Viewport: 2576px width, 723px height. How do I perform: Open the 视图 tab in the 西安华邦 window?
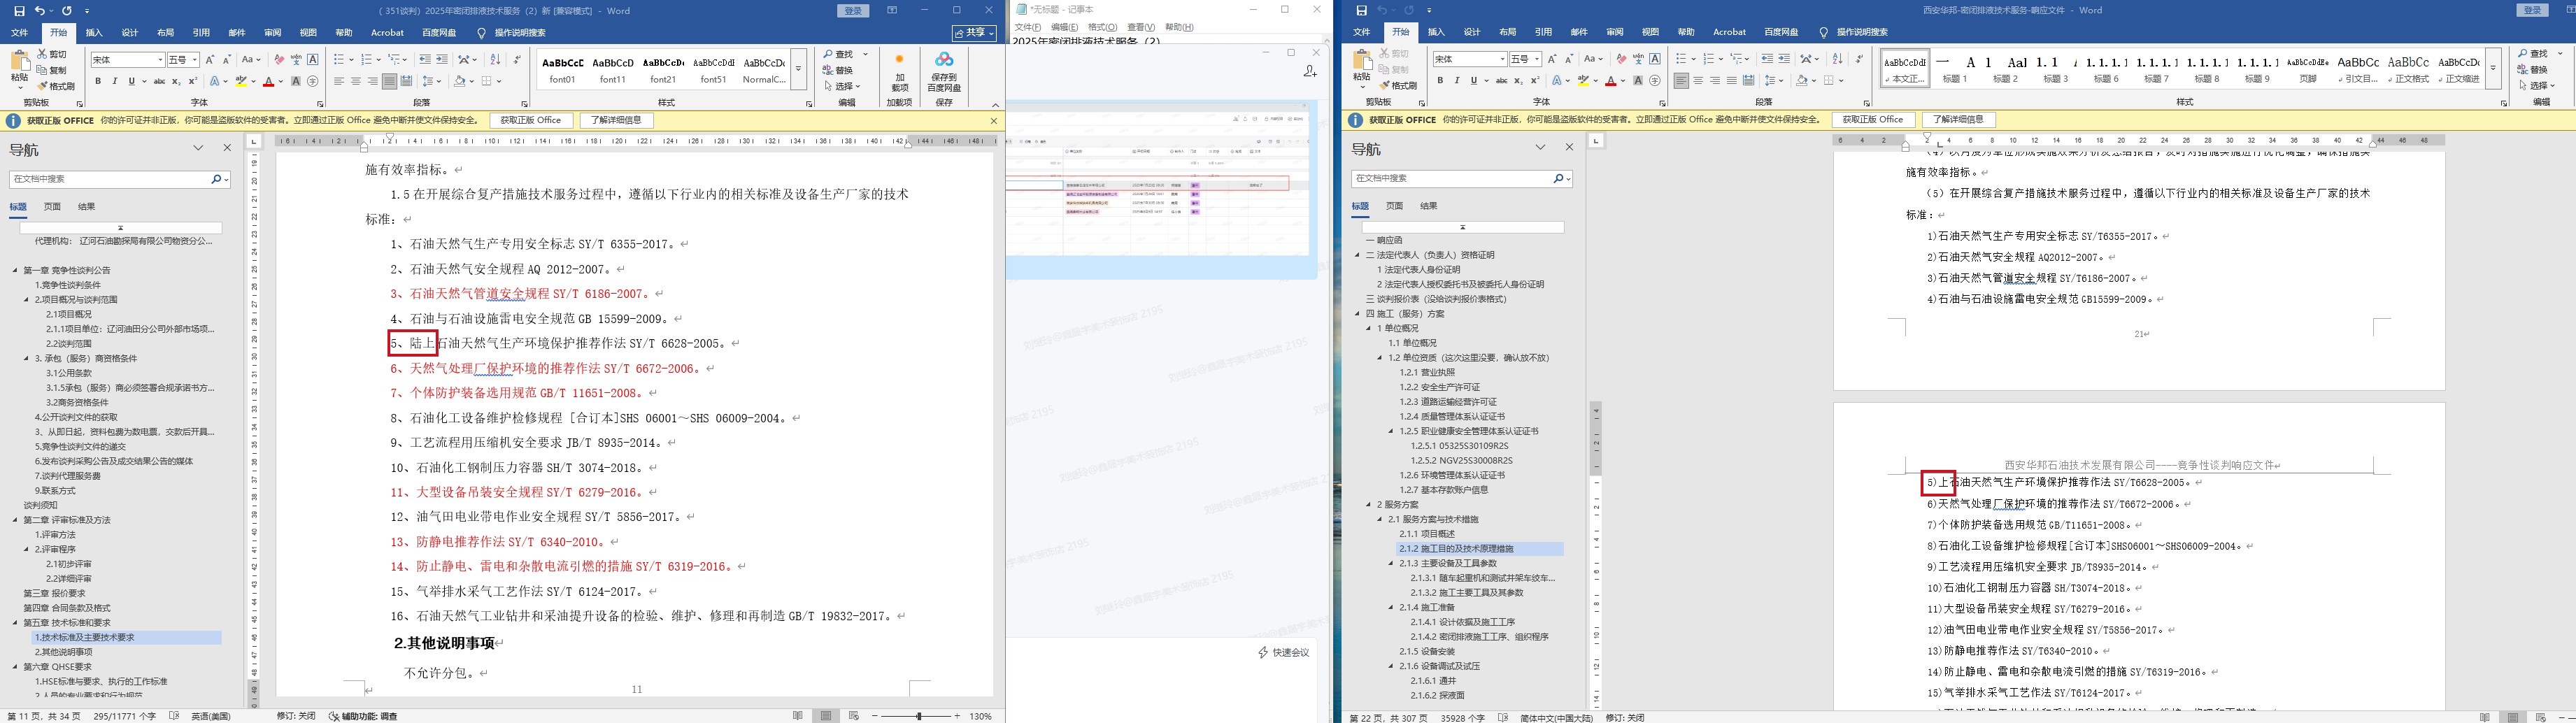click(1650, 32)
